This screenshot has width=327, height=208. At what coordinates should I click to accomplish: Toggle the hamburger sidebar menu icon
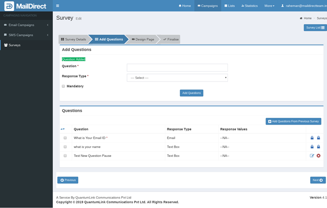58,6
